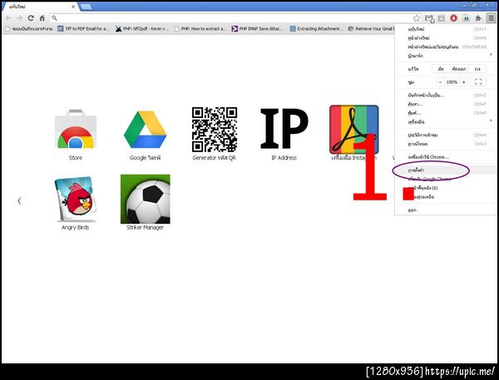499x380 pixels.
Task: Click the puzzle piece extension icon
Action: coord(478,18)
